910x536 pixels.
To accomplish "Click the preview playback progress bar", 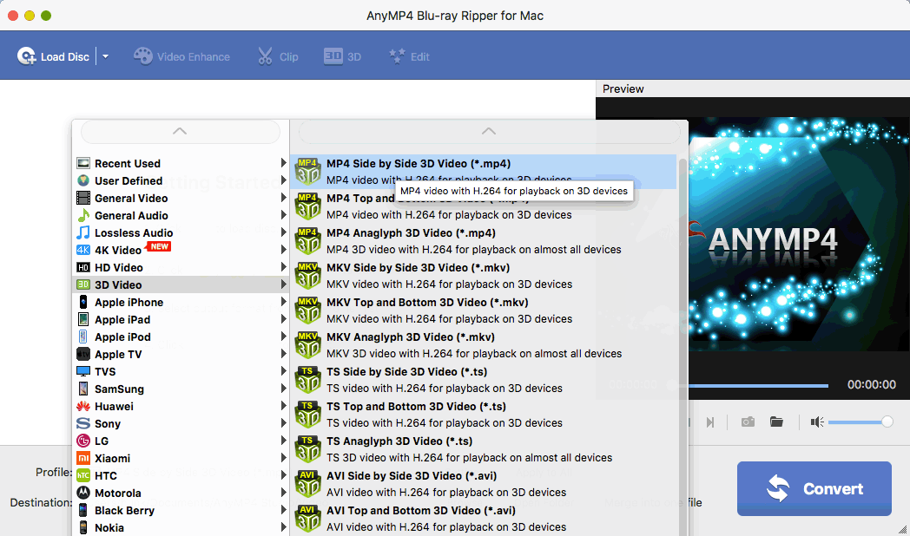I will coord(757,385).
